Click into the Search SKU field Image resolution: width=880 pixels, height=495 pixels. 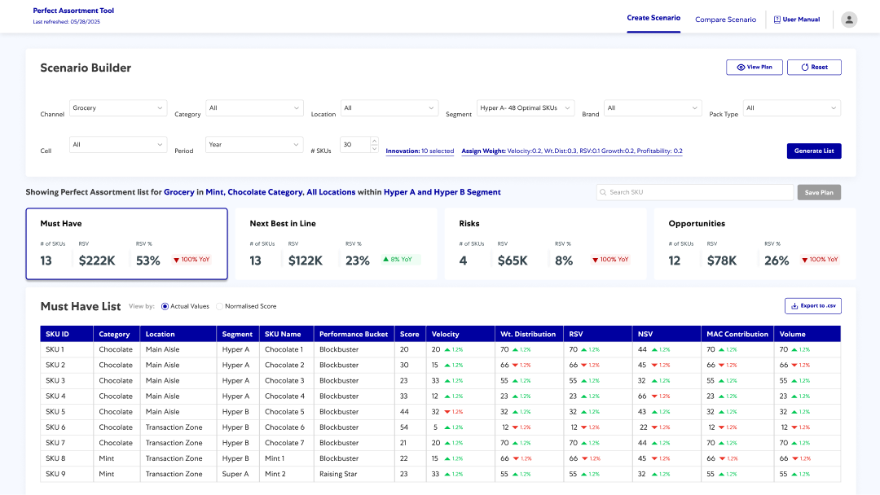point(695,192)
